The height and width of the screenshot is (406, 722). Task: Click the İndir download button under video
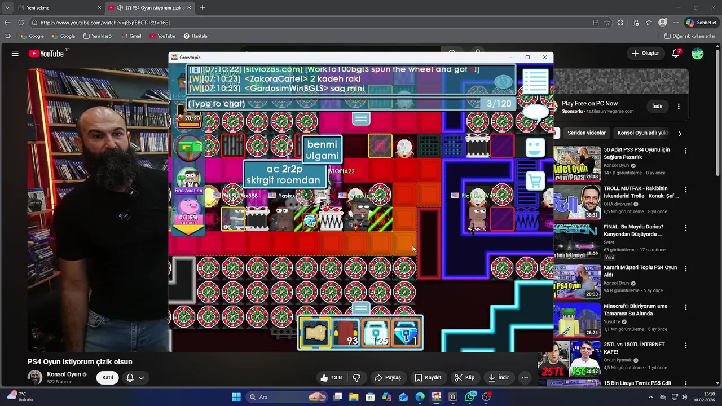pos(499,378)
